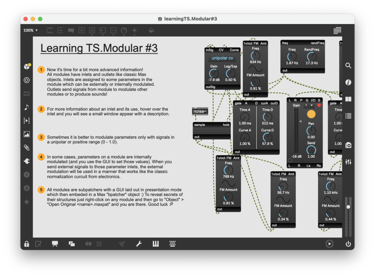Expand the button object toolbar dropdown
Image resolution: width=375 pixels, height=277 pixels.
(x=92, y=35)
